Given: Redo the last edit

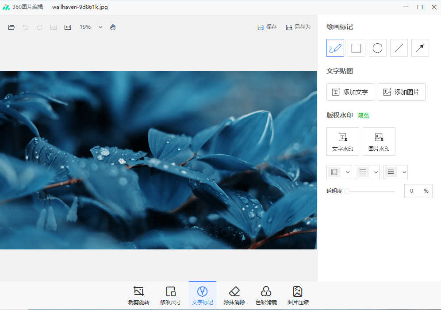Looking at the screenshot, I should point(39,27).
